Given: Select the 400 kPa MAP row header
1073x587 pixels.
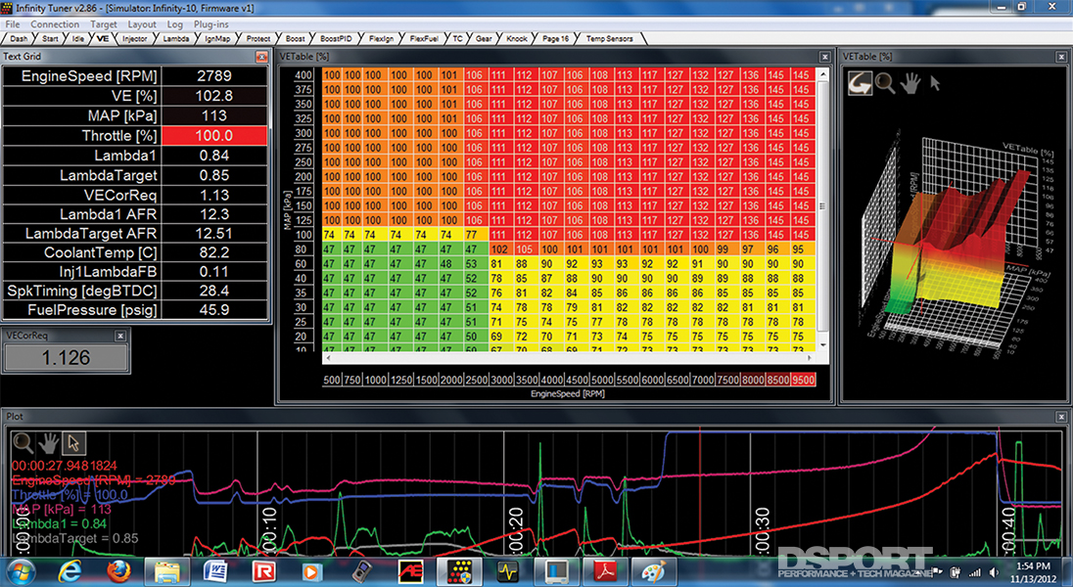Looking at the screenshot, I should 303,75.
